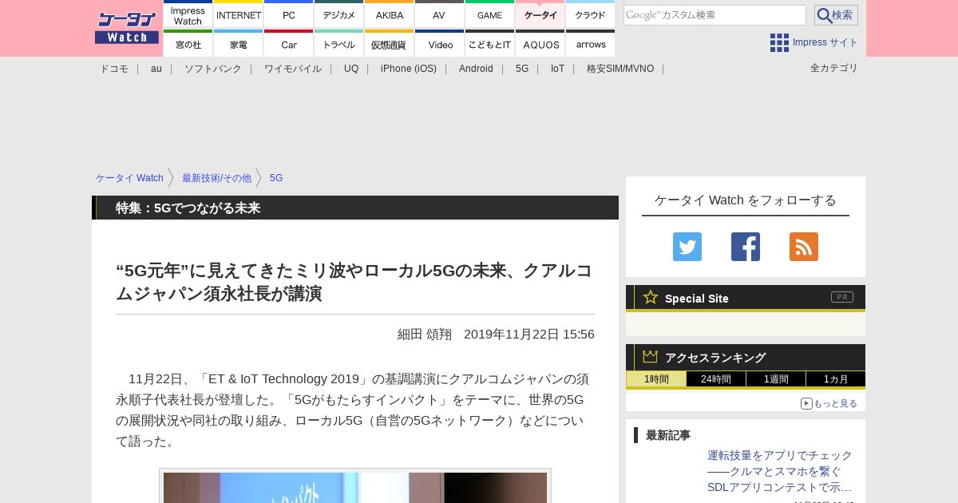958x503 pixels.
Task: Open the トラベル Watch tab
Action: coord(339,43)
